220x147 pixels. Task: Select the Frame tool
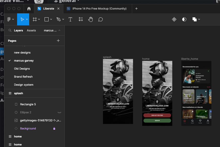(35, 19)
